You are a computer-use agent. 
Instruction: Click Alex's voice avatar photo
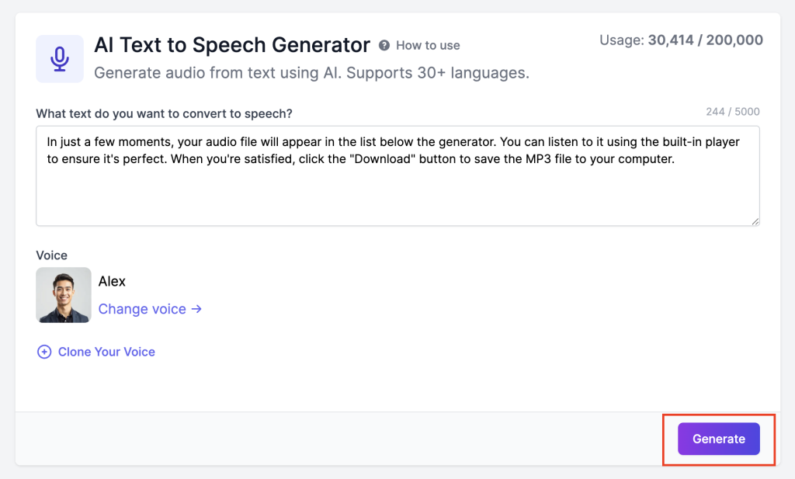64,295
